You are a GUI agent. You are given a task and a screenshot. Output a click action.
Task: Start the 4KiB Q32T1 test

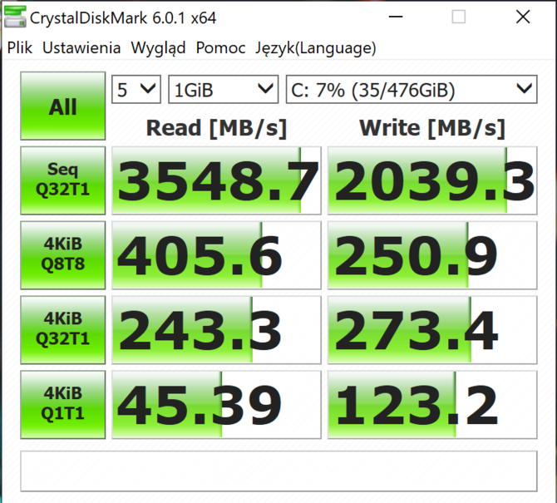tap(63, 330)
